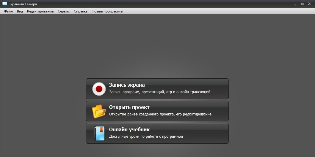Minimize the Экранная Камера window
Viewport: 315px width, 157px height.
(x=295, y=4)
